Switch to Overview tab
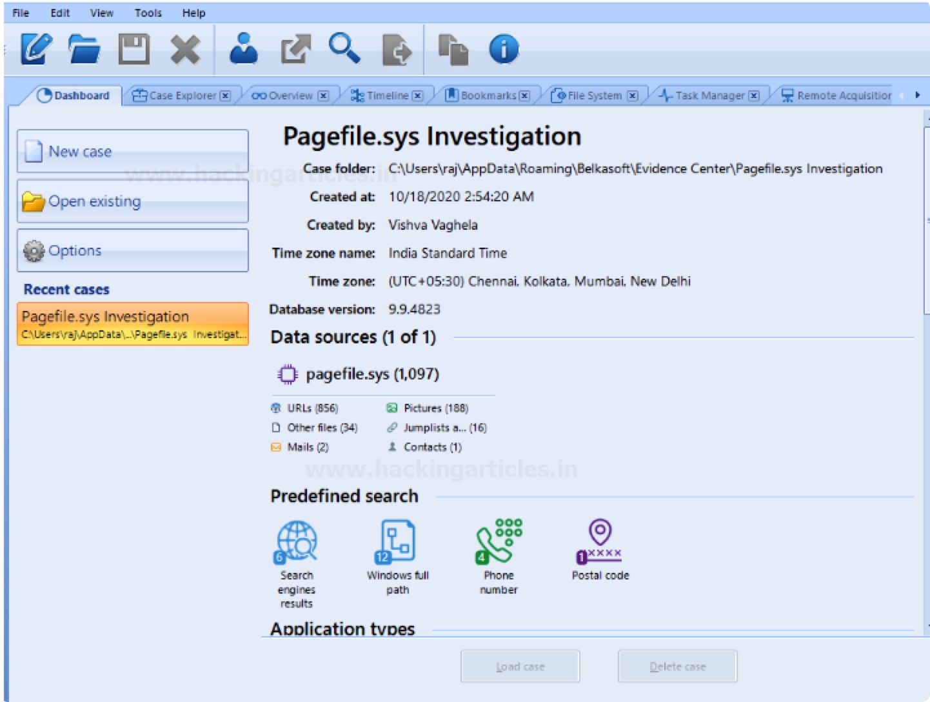 click(x=282, y=95)
